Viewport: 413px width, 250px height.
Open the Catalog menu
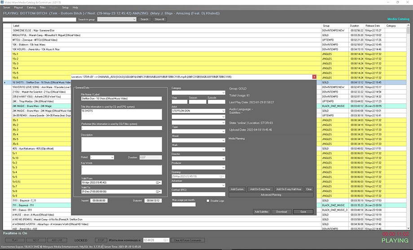31,8
